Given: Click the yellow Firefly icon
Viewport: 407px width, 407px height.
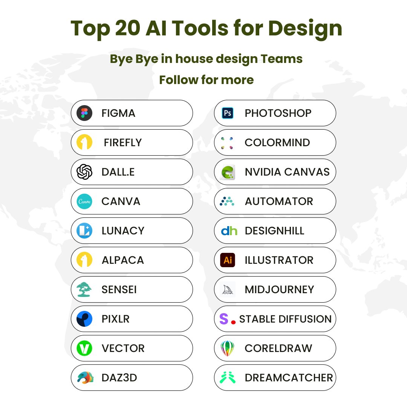Looking at the screenshot, I should 84,142.
